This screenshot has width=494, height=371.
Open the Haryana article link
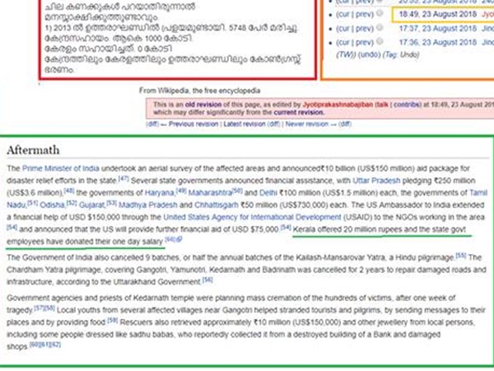click(x=161, y=192)
